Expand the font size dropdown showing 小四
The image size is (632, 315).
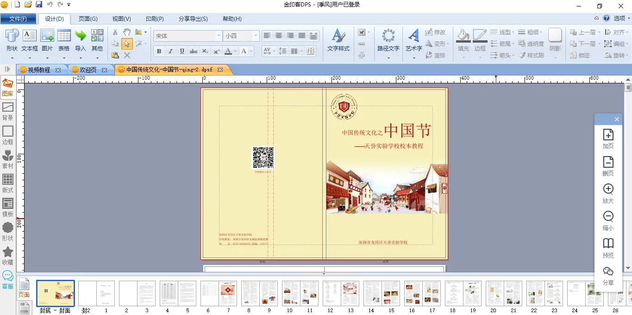coord(255,36)
